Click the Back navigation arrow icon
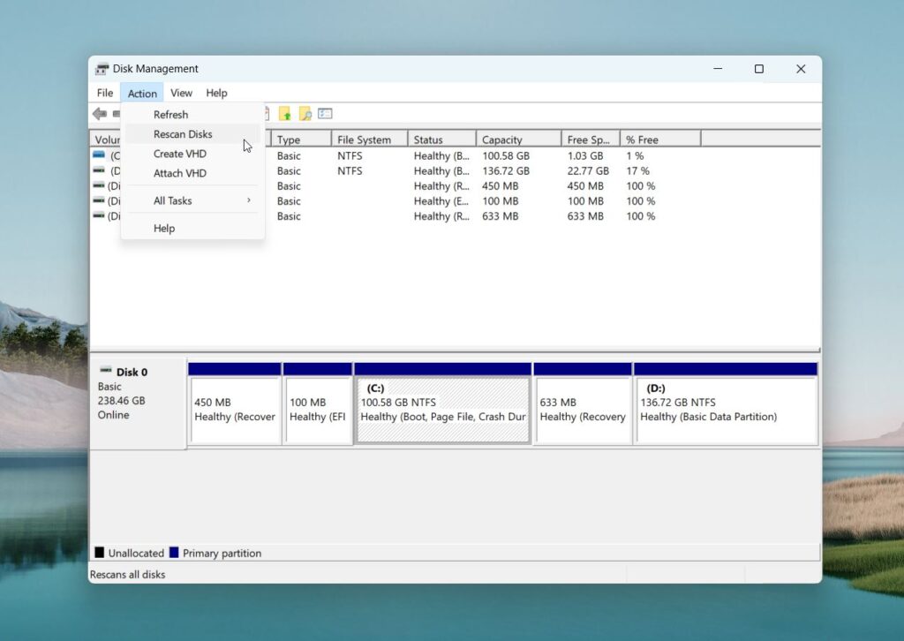Screen dimensions: 904x641 [99, 113]
